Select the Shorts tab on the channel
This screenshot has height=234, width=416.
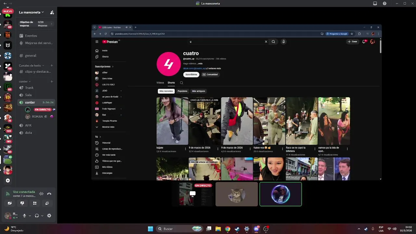click(171, 83)
